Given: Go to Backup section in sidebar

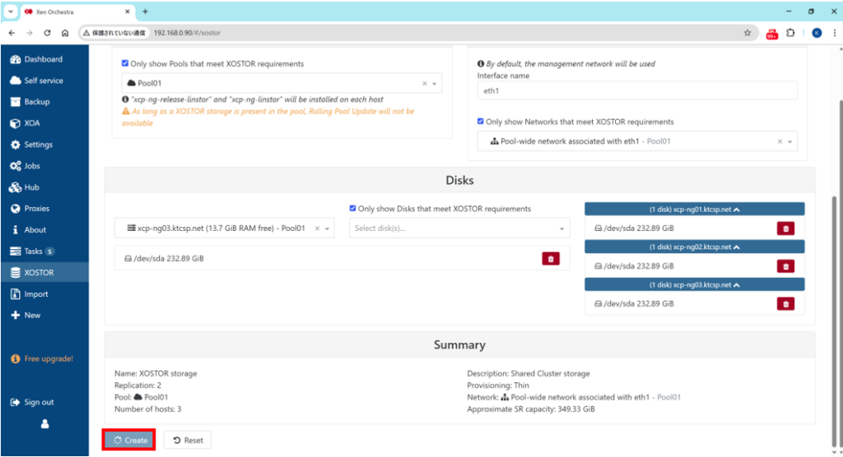Looking at the screenshot, I should (x=36, y=102).
